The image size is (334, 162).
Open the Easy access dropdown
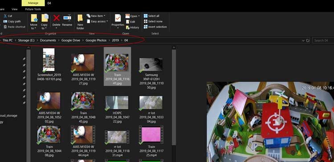[98, 21]
